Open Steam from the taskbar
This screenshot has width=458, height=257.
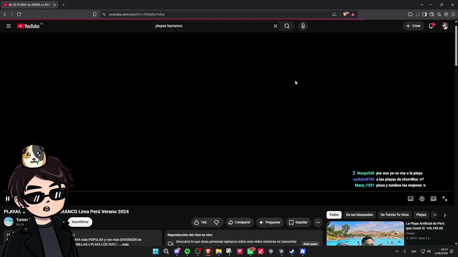coord(292,251)
